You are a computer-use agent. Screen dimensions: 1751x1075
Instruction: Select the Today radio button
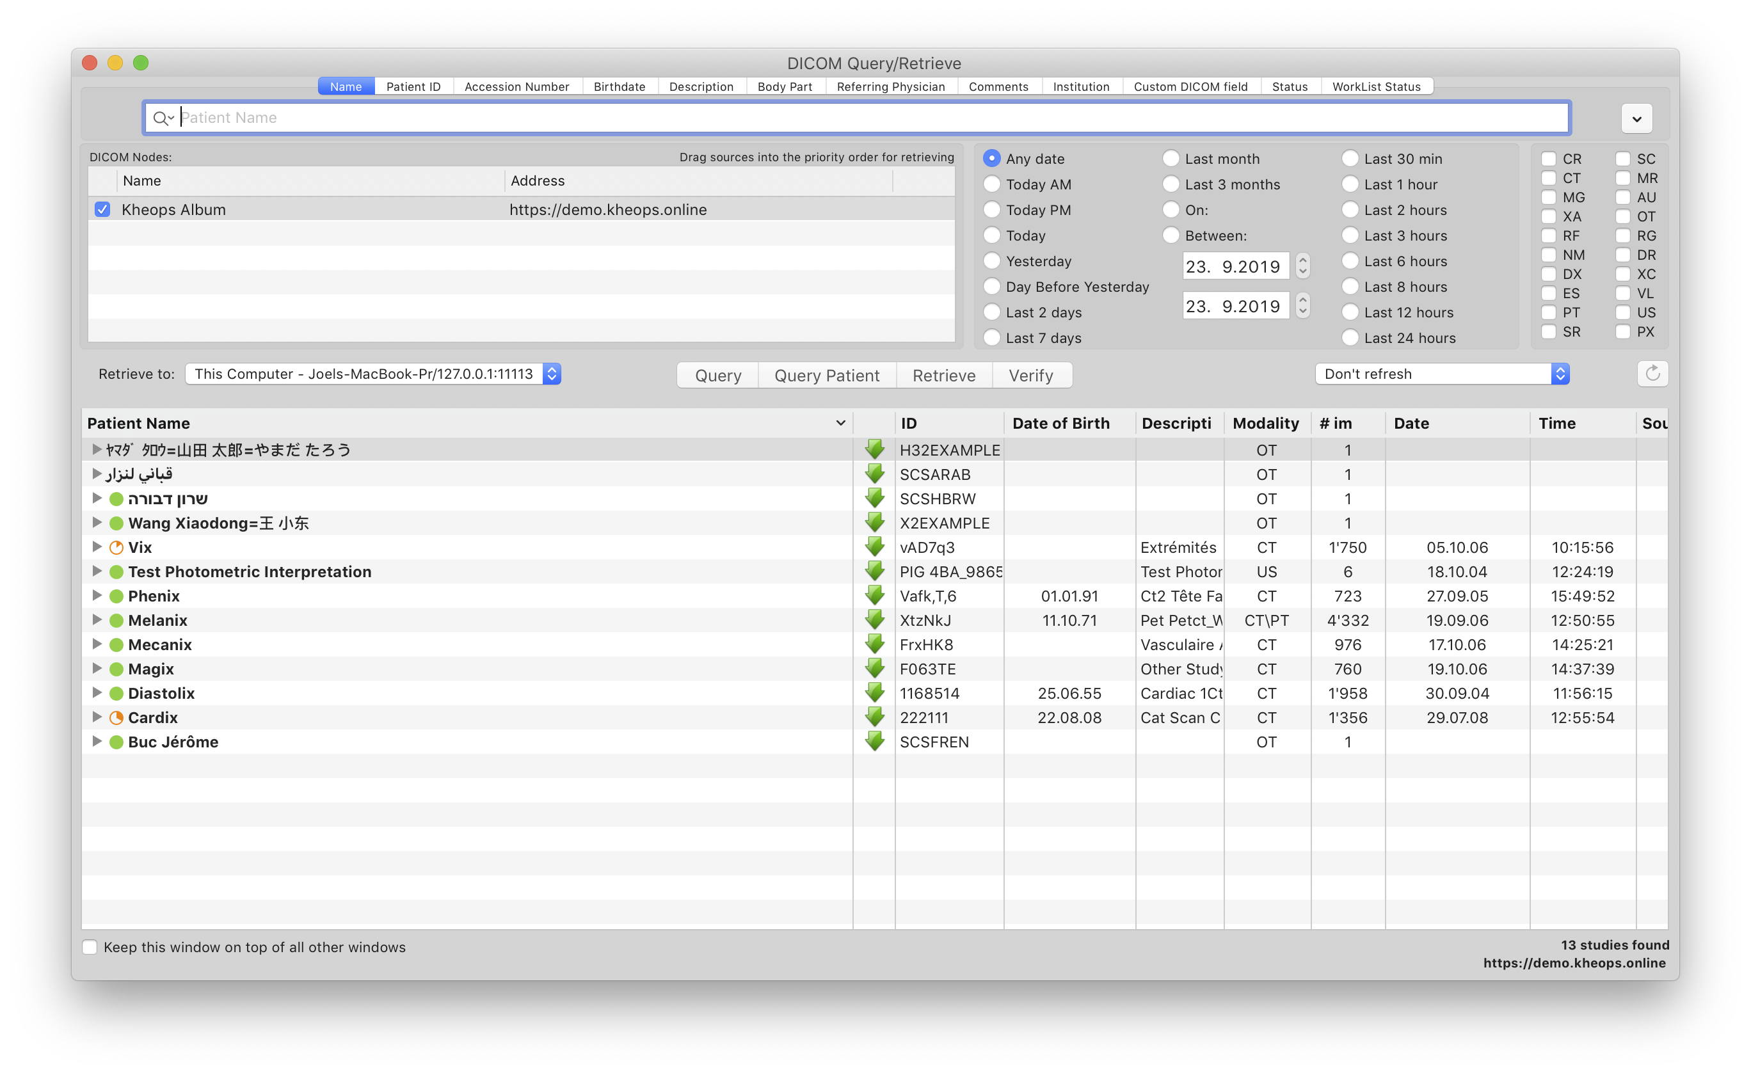992,235
